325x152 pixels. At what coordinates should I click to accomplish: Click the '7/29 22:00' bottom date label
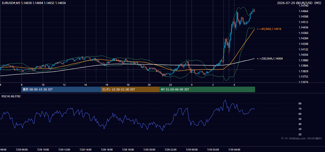pos(170,149)
